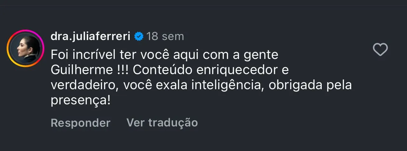407x151 pixels.
Task: Open the dra.juliaferreri username link
Action: [x=91, y=36]
